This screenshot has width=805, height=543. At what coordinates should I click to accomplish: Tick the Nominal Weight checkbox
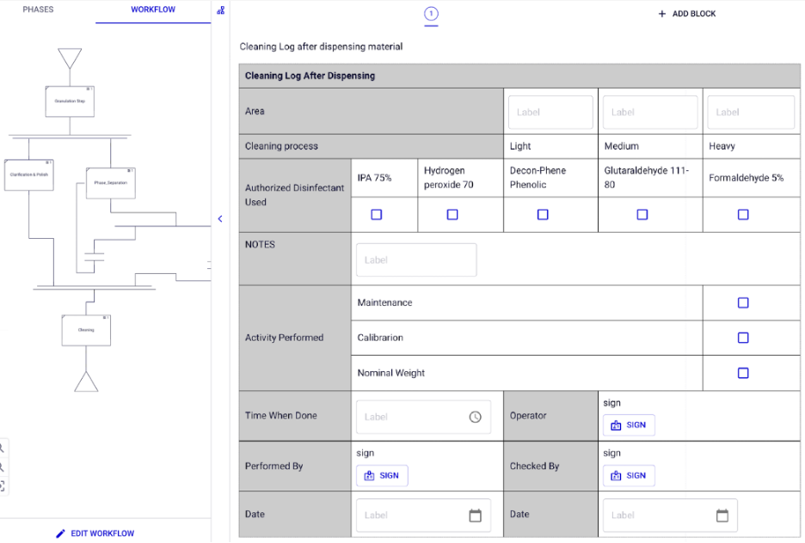pyautogui.click(x=743, y=373)
